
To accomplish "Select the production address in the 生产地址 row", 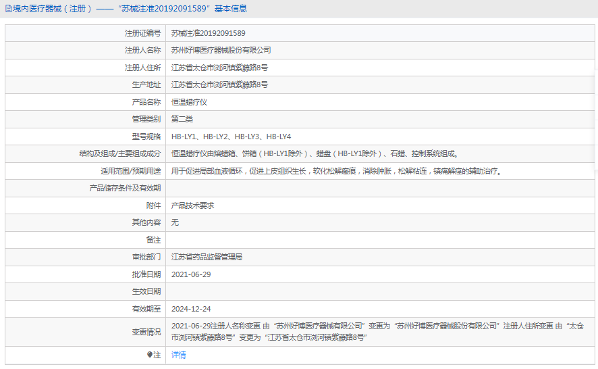I will (x=219, y=84).
